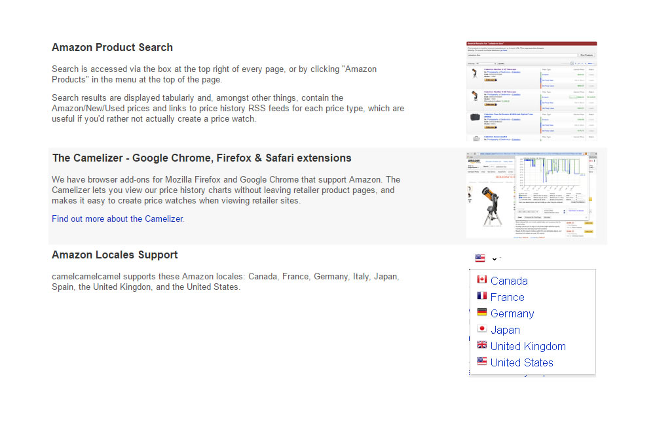The height and width of the screenshot is (422, 655).
Task: Click the United States flag icon in the list
Action: coord(481,360)
